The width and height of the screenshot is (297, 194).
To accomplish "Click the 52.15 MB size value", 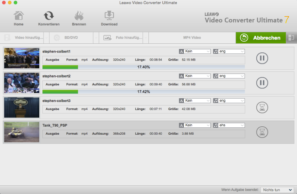I will tap(188, 60).
